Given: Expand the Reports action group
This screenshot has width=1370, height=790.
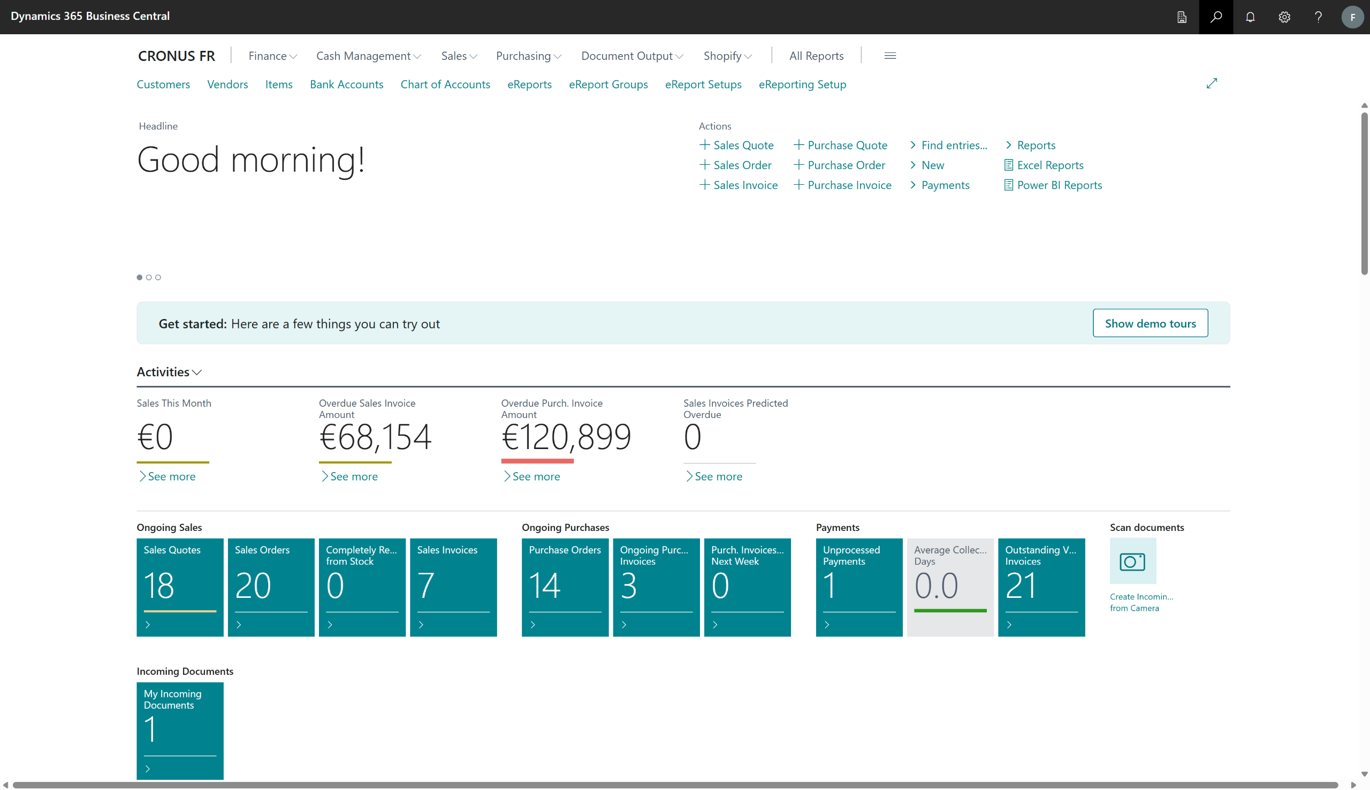Looking at the screenshot, I should (x=1030, y=145).
